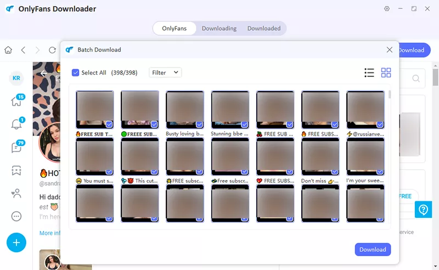
Task: Uncheck 'You must s...' item checkbox
Action: [109, 171]
